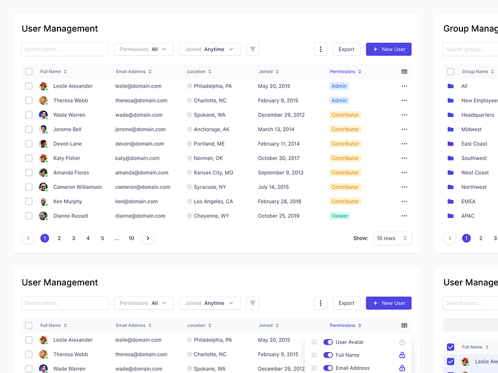This screenshot has width=498, height=373.
Task: Open the Joined Anytime dropdown
Action: [x=209, y=49]
